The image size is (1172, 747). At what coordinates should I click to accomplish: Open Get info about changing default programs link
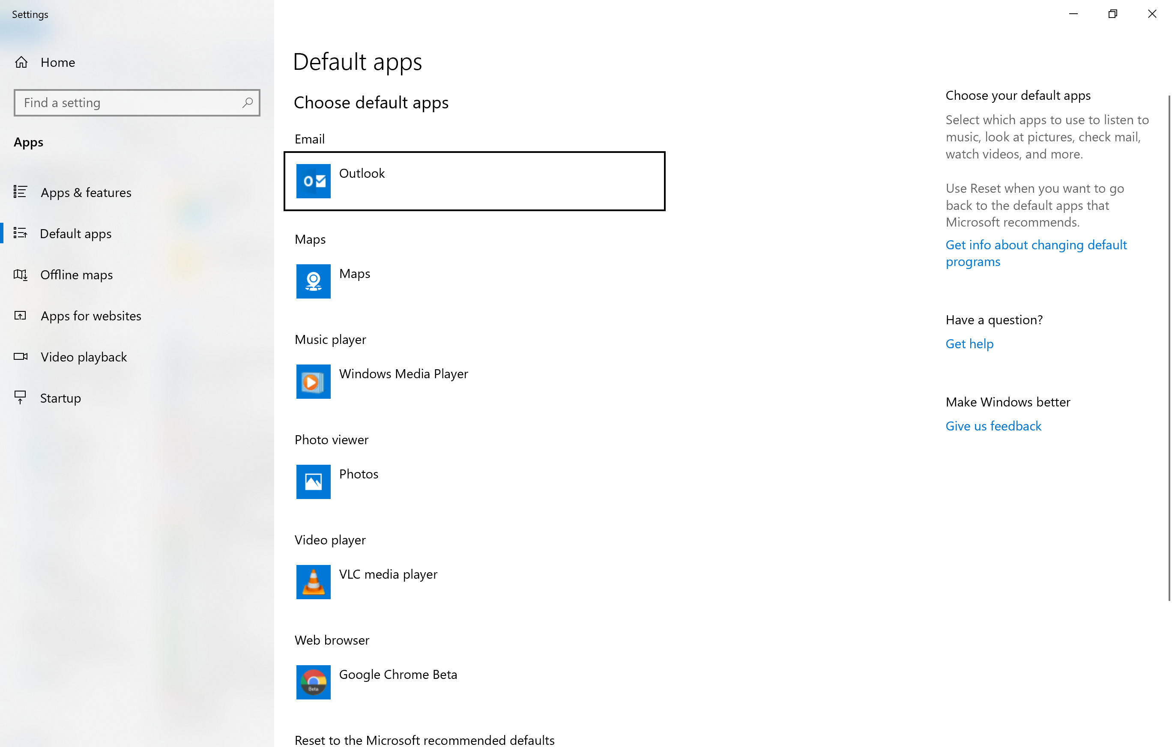pyautogui.click(x=1036, y=253)
